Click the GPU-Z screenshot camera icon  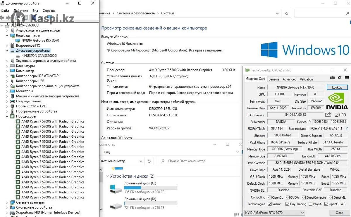(332, 78)
